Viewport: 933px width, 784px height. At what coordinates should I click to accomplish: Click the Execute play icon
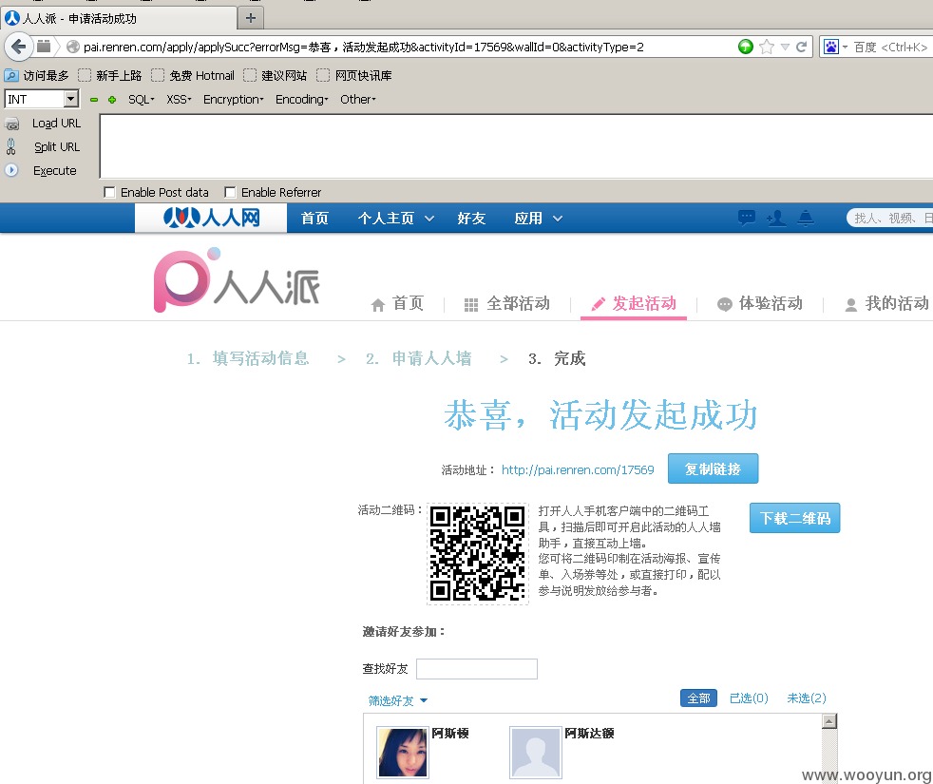pos(11,170)
